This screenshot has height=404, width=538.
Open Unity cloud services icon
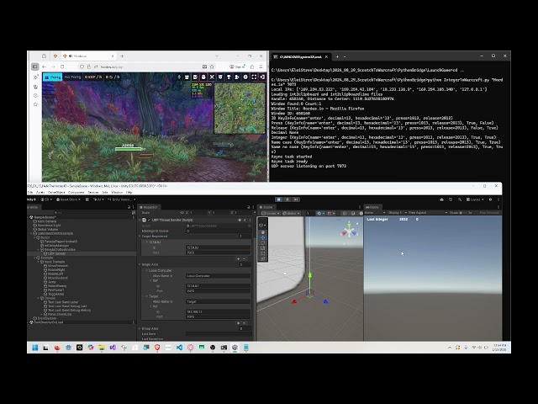pyautogui.click(x=441, y=199)
